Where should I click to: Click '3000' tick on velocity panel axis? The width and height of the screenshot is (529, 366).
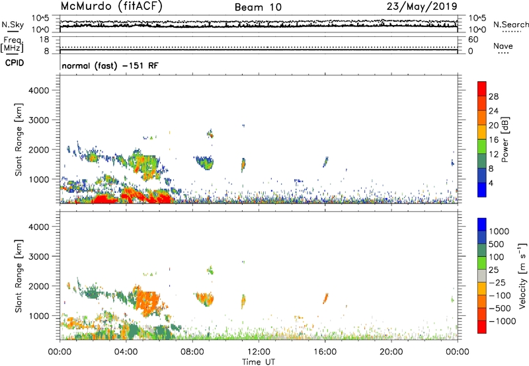click(39, 256)
